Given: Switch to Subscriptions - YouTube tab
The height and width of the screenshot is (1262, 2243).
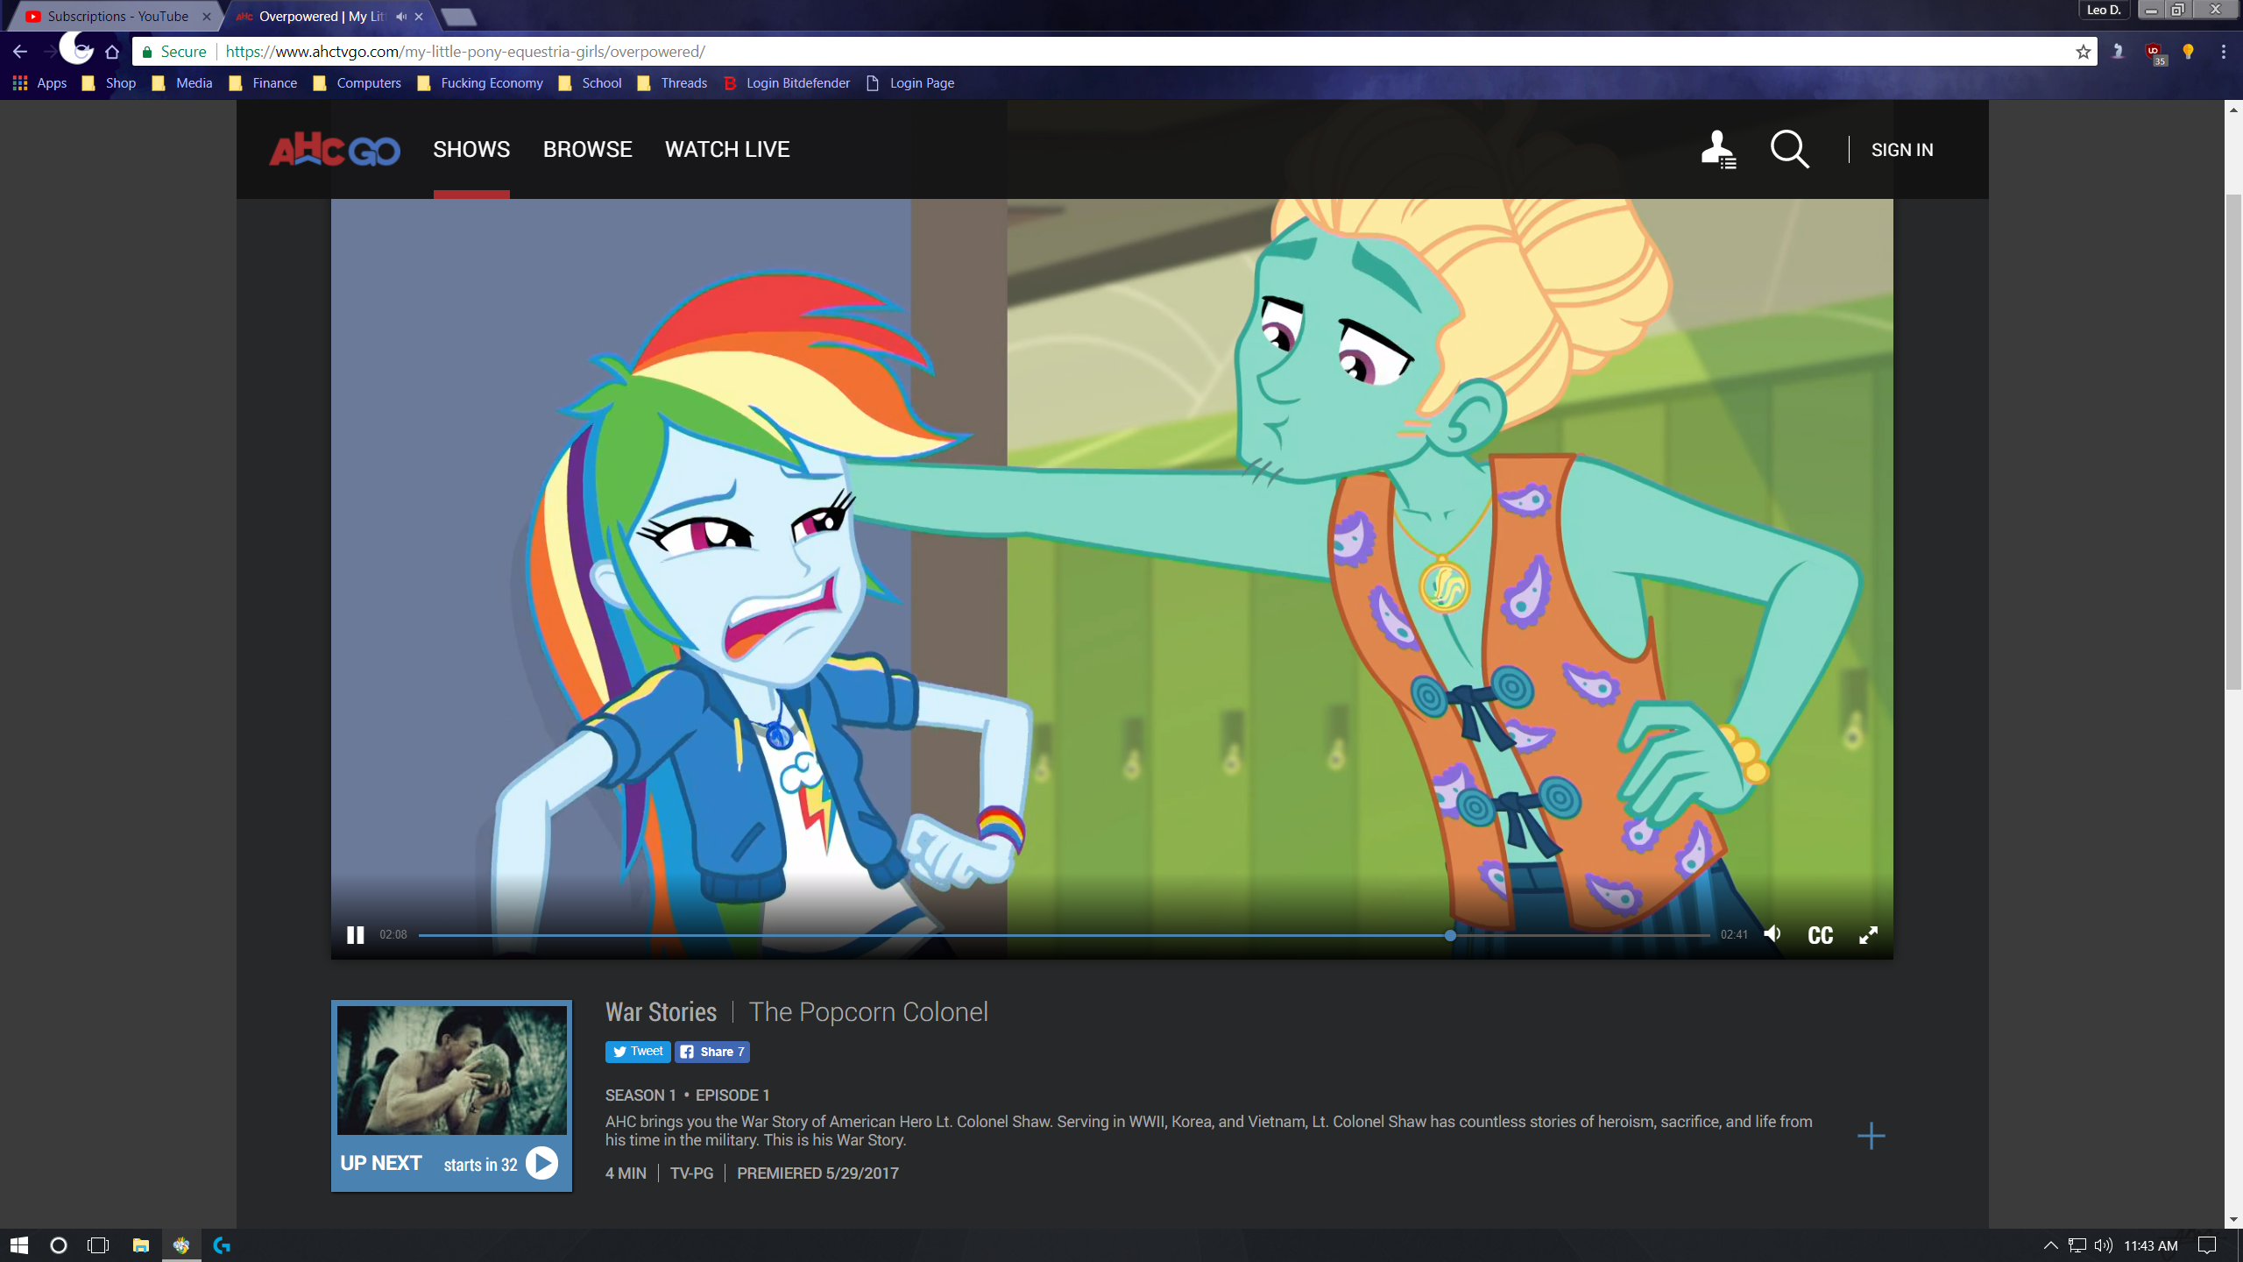Looking at the screenshot, I should [117, 17].
